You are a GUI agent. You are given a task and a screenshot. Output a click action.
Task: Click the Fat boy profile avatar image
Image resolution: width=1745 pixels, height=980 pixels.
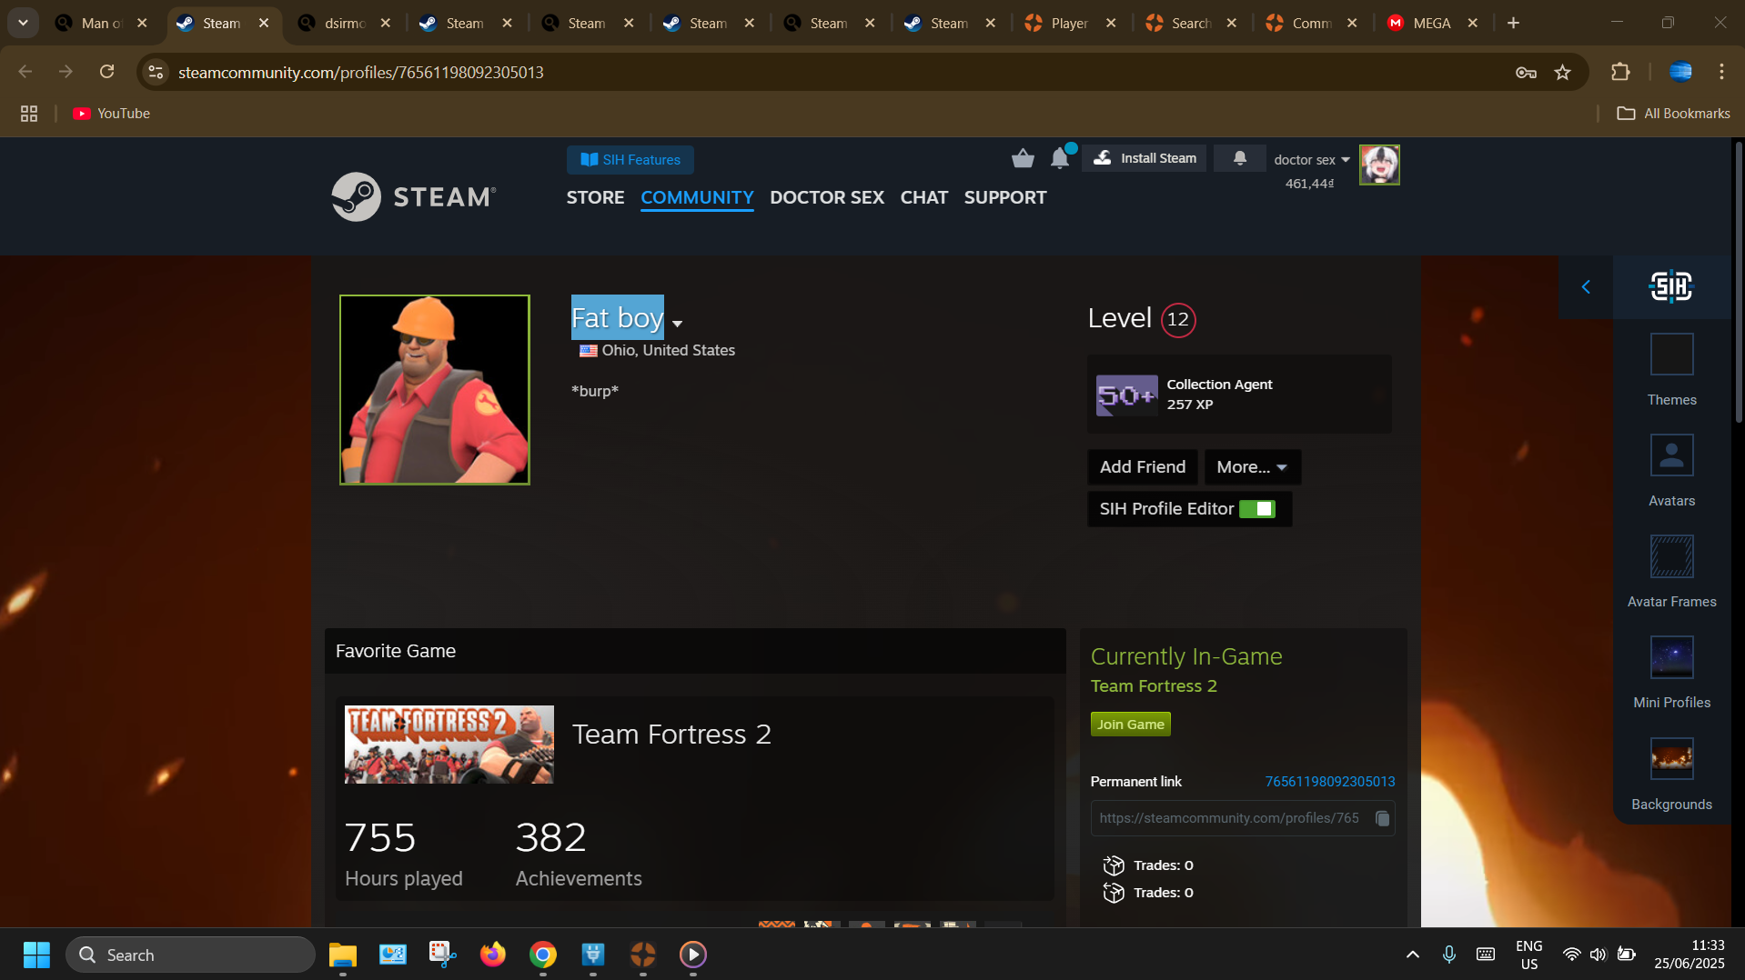435,390
